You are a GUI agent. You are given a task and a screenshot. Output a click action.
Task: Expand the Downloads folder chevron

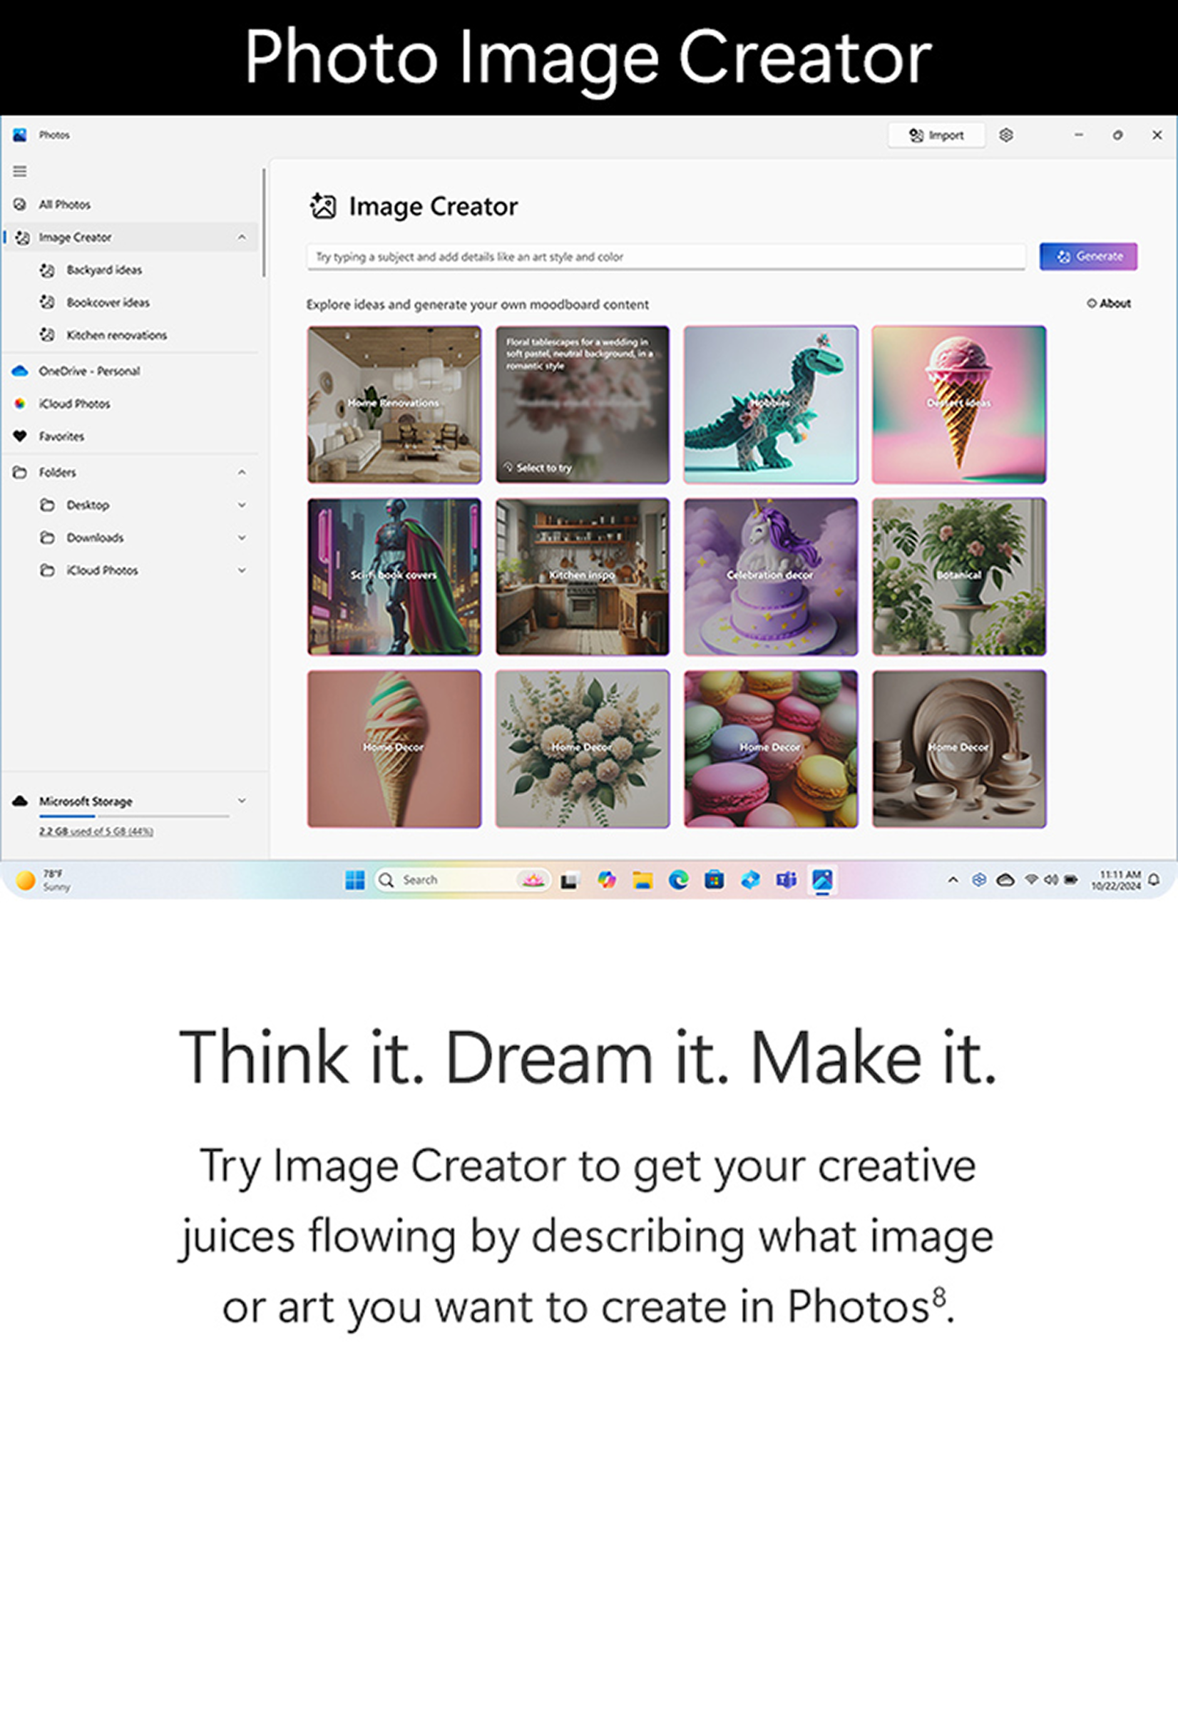242,538
